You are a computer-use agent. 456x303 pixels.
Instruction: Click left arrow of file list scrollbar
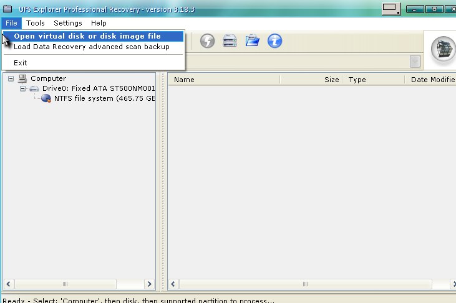(x=173, y=284)
